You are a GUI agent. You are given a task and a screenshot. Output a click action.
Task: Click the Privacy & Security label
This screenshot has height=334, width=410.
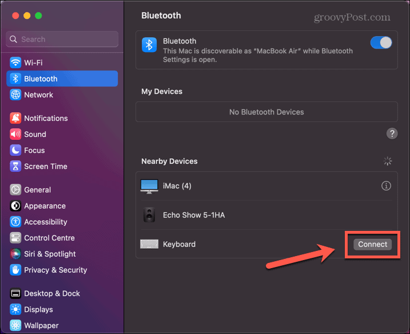(55, 270)
